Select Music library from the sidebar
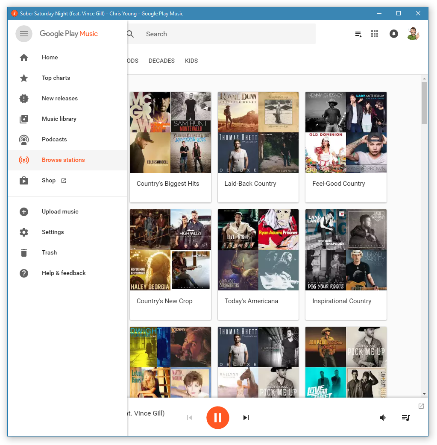The height and width of the screenshot is (445, 437). [x=59, y=119]
